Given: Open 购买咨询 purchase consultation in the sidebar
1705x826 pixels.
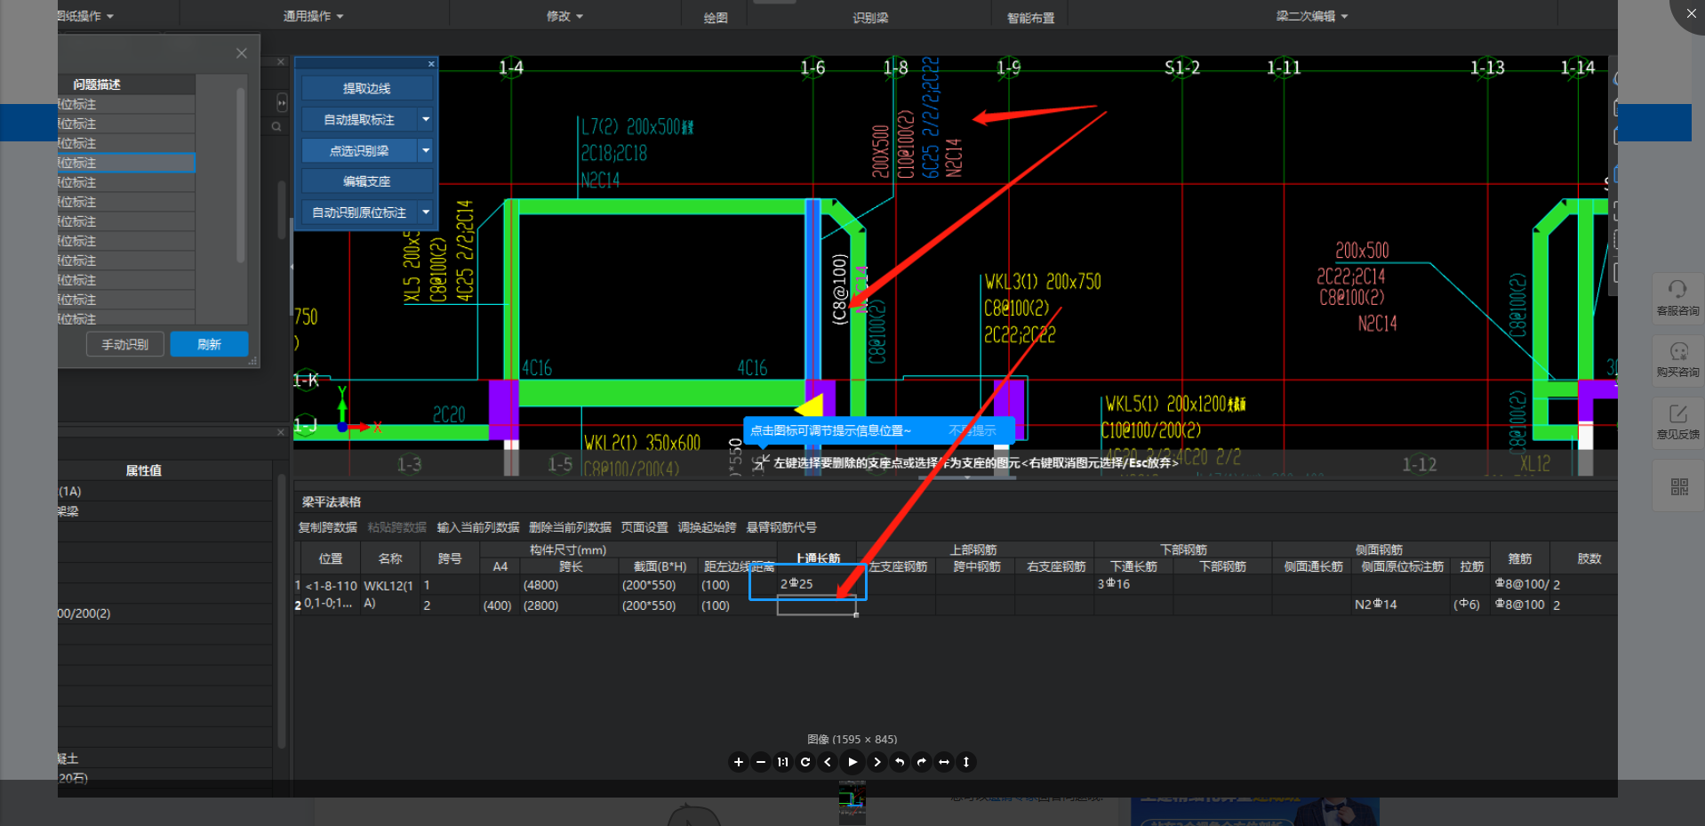Looking at the screenshot, I should (1677, 360).
